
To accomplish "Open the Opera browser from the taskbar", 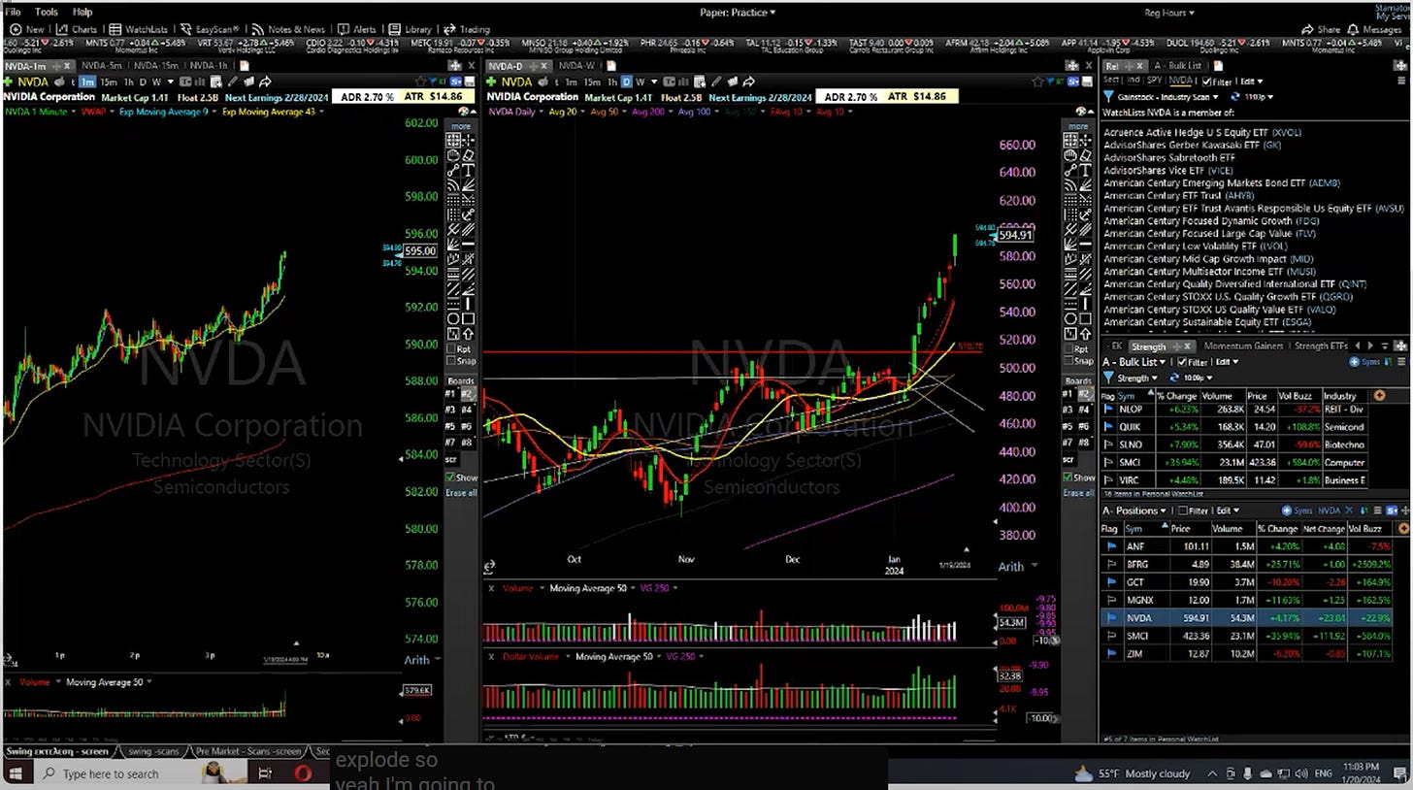I will pos(304,773).
